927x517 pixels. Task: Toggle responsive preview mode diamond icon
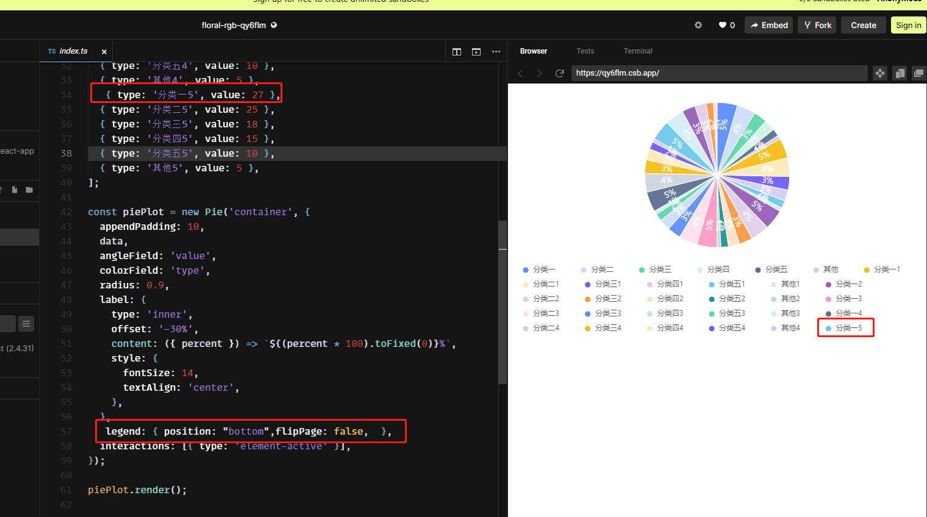[880, 73]
